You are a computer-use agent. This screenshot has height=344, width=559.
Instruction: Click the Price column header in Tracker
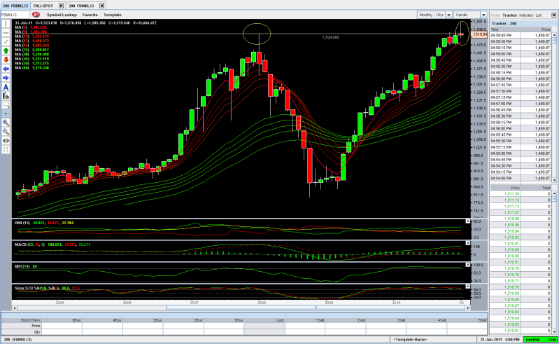click(536, 29)
